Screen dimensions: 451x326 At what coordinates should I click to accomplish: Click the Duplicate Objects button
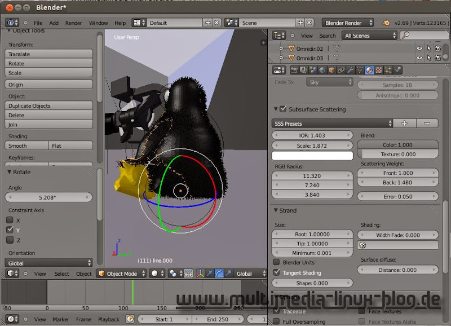48,105
